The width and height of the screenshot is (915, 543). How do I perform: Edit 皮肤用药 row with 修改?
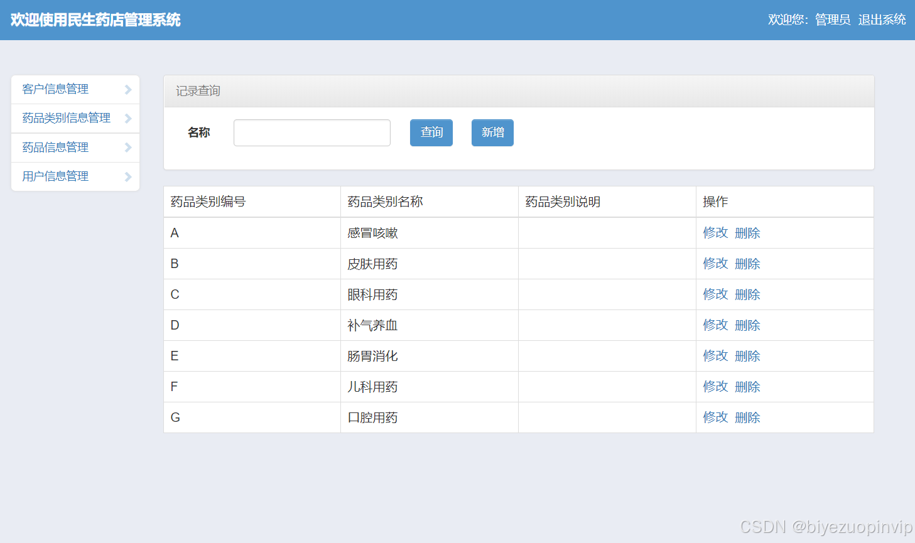click(x=715, y=264)
